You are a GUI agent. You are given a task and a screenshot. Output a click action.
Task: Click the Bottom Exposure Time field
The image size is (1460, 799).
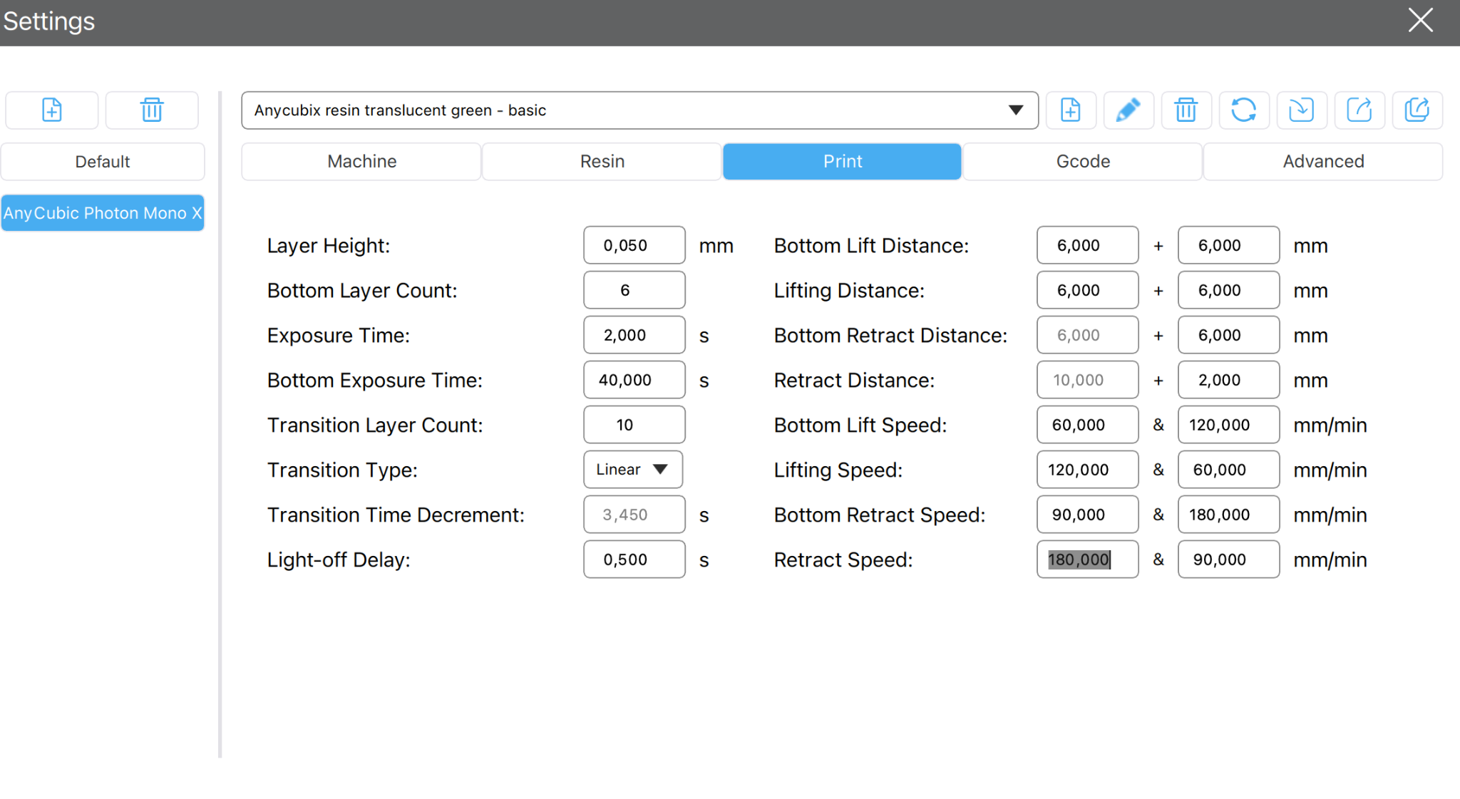click(x=634, y=380)
